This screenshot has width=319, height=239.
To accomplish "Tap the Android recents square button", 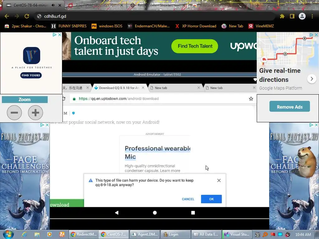I will [x=193, y=213].
